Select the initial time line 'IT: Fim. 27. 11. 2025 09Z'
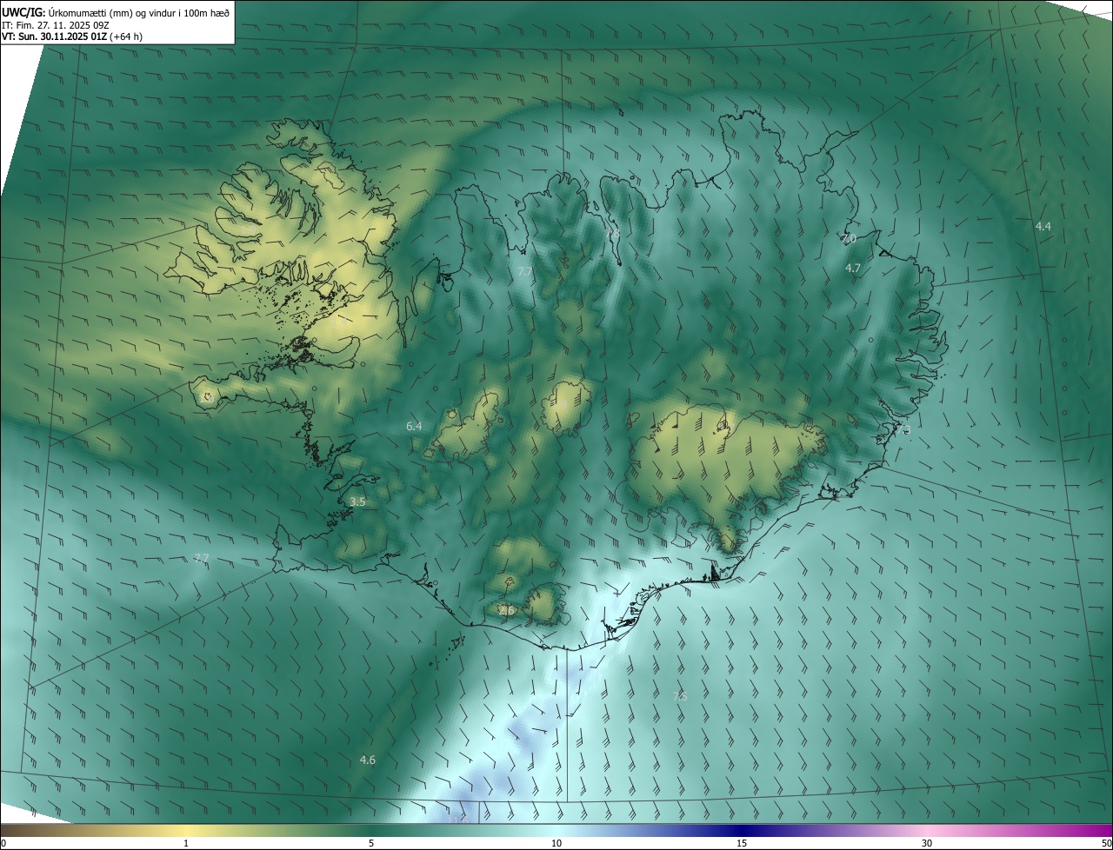 55,24
